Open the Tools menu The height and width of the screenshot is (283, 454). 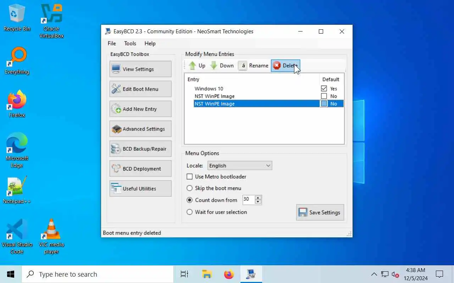tap(130, 43)
